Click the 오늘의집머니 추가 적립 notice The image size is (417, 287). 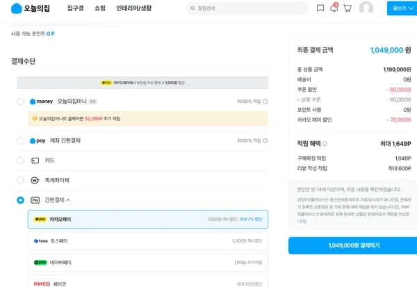[x=148, y=118]
